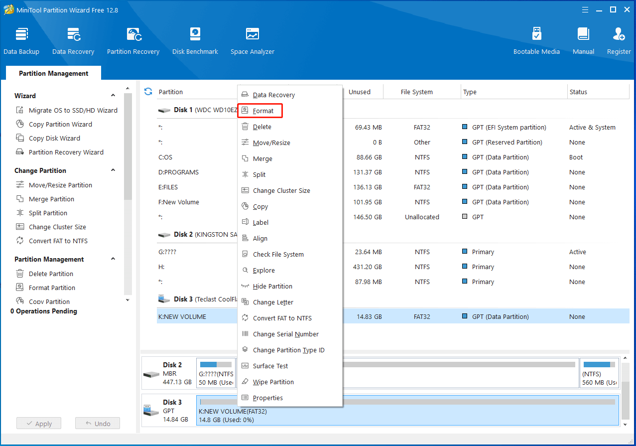636x446 pixels.
Task: Open the Data Backup tool
Action: point(21,41)
